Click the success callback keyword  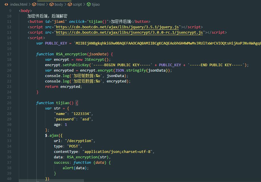pyautogui.click(x=61, y=163)
